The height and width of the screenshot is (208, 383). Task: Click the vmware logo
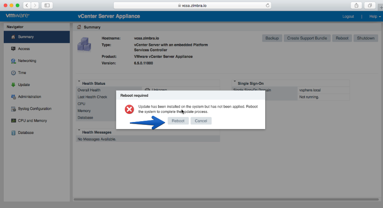click(17, 16)
